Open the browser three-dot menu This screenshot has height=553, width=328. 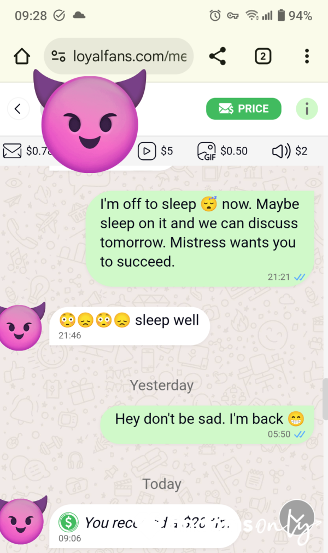coord(307,56)
